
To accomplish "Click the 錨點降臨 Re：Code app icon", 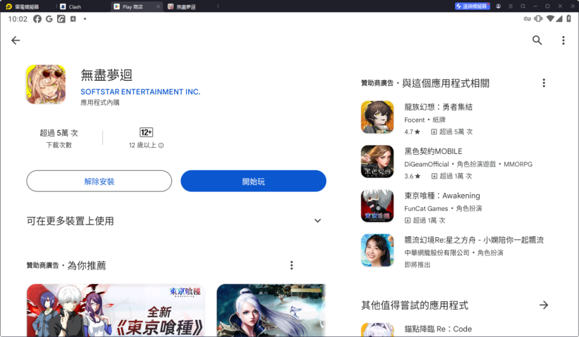I will tap(377, 330).
